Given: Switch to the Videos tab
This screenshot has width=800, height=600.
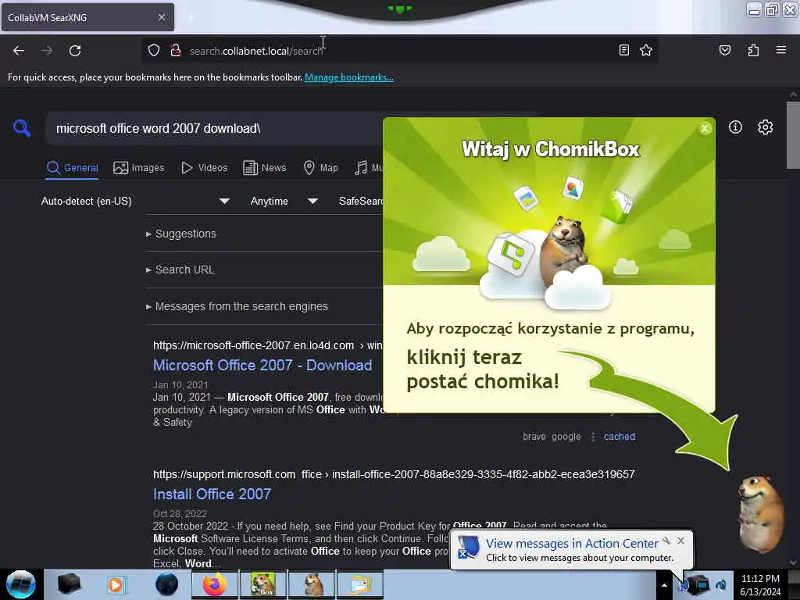Looking at the screenshot, I should (x=205, y=168).
